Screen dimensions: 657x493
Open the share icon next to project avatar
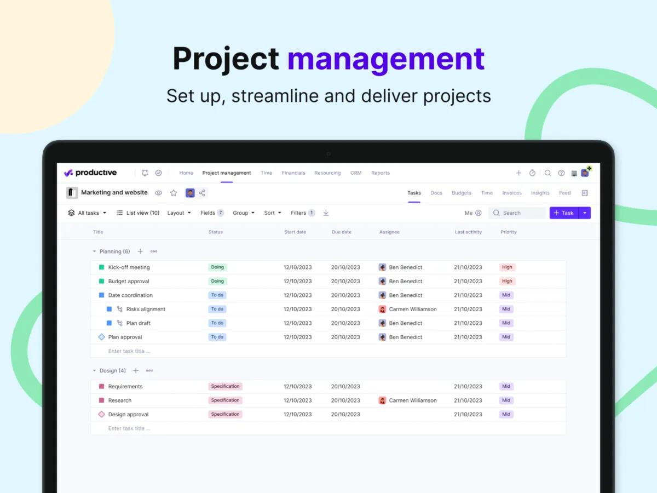202,193
